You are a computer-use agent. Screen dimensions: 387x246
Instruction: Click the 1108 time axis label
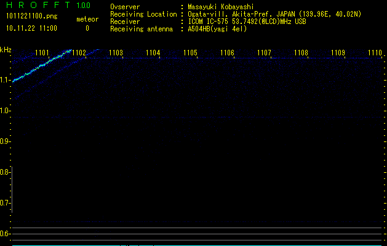pyautogui.click(x=301, y=52)
